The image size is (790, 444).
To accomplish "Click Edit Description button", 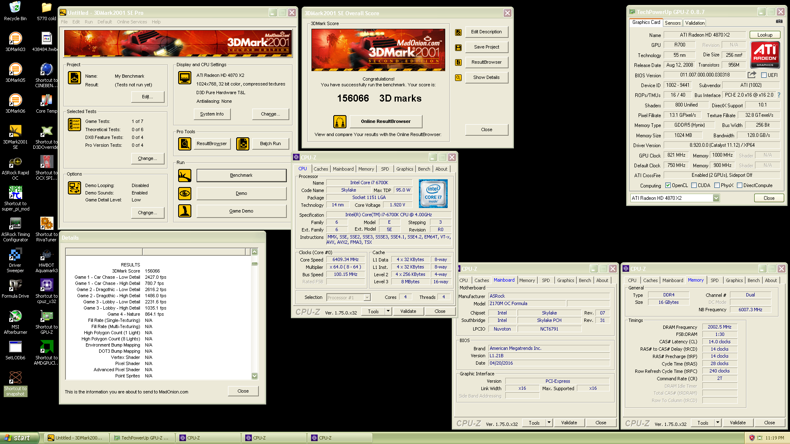I will coord(486,32).
